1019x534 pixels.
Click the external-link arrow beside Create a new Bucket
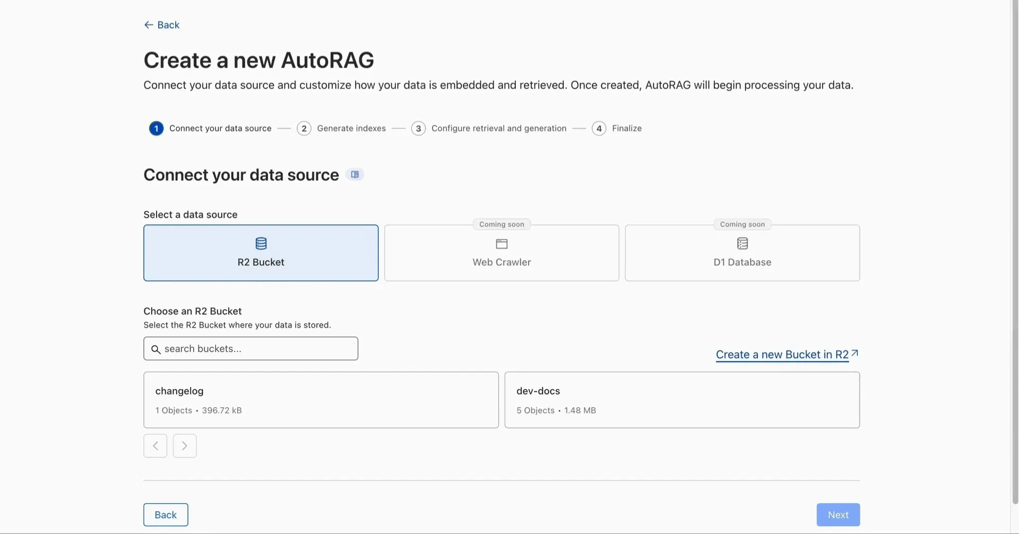tap(854, 352)
